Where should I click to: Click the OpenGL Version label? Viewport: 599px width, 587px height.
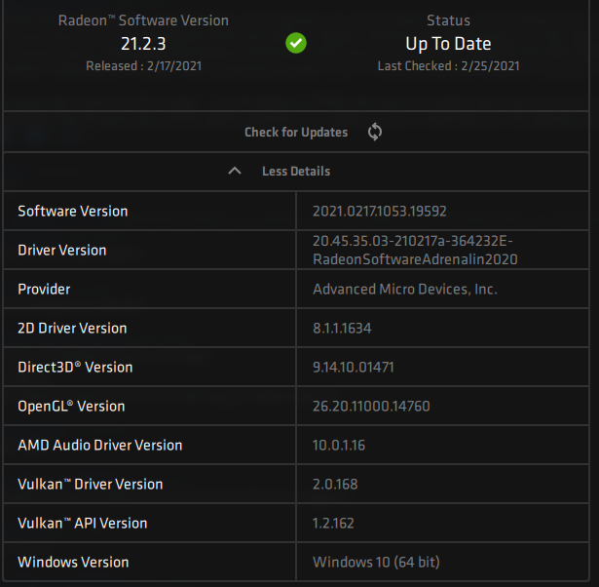tap(71, 406)
